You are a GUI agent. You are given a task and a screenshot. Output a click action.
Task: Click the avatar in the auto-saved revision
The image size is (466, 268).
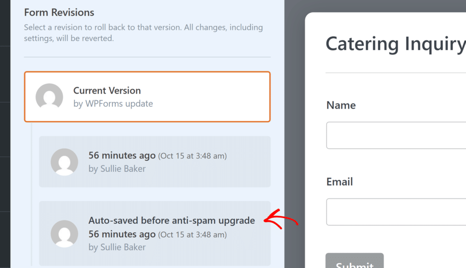65,234
